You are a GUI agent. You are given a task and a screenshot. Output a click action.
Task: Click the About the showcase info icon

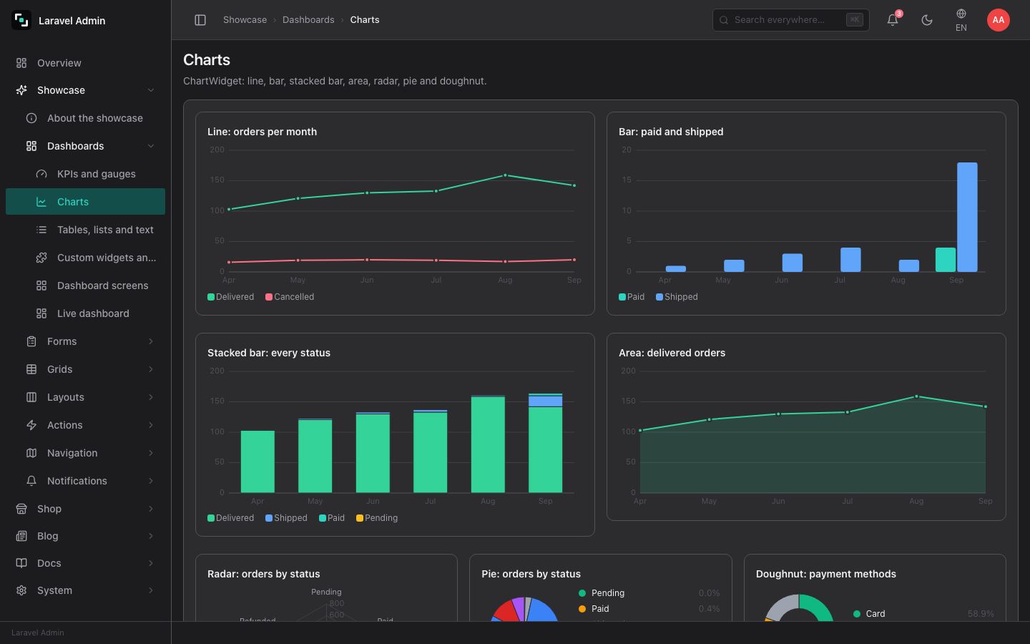pos(31,118)
